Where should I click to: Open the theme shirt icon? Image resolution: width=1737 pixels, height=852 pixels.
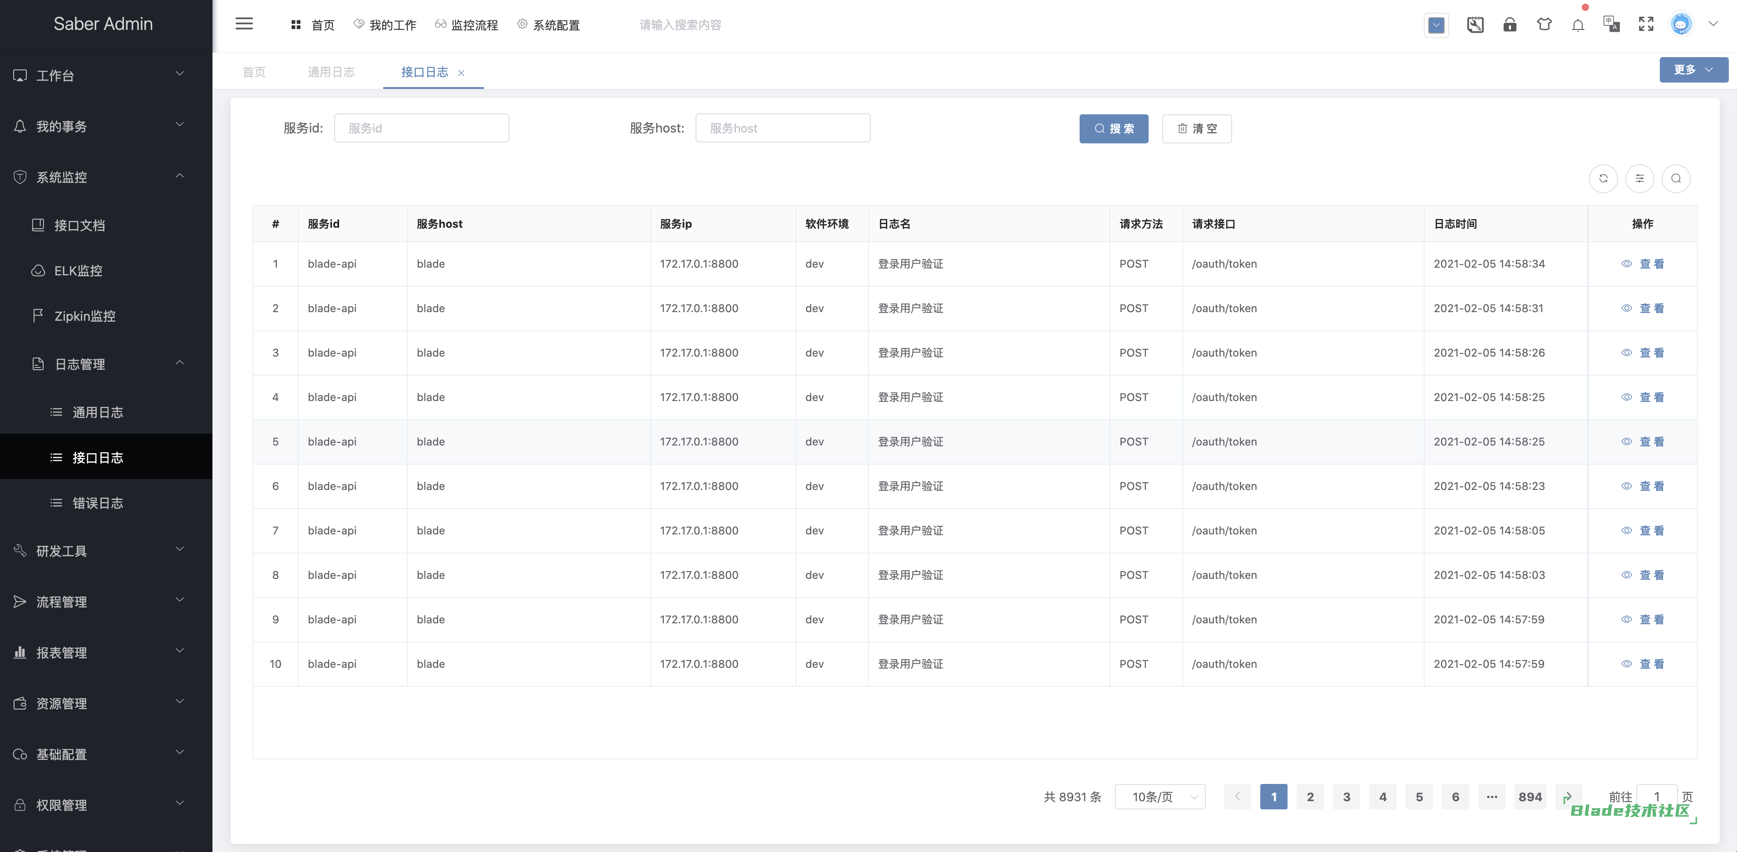pos(1544,25)
